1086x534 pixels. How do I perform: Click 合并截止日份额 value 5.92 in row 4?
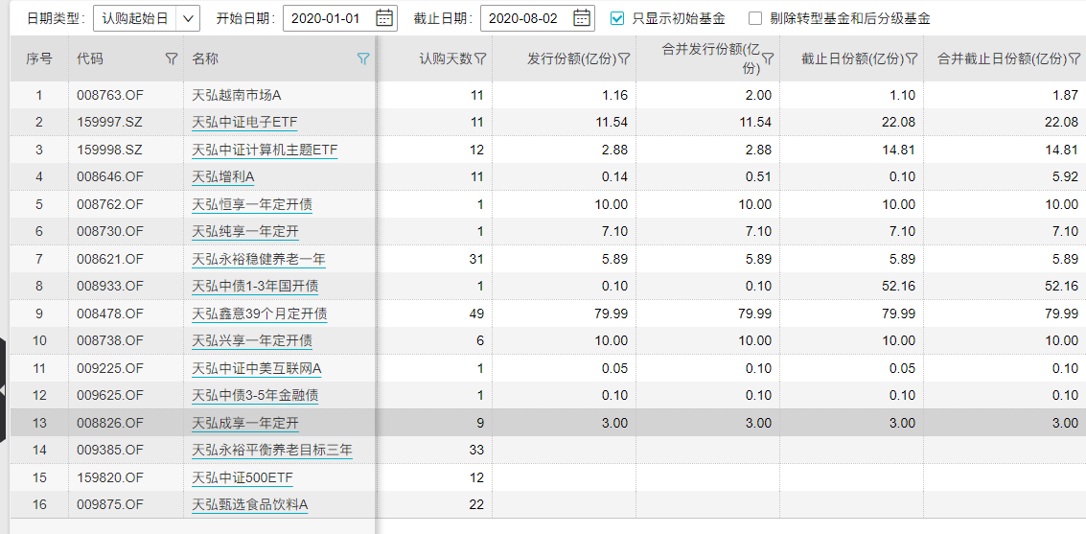coord(1067,176)
